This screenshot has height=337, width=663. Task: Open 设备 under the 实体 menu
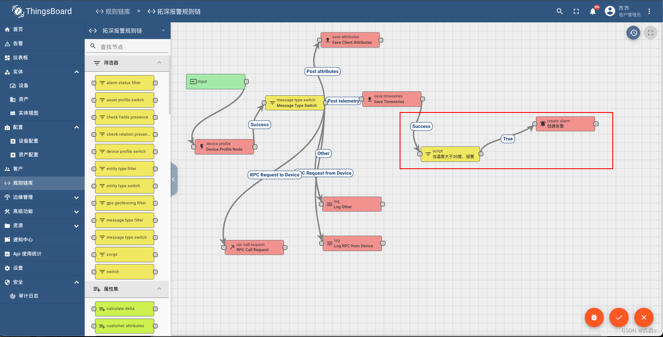(x=23, y=85)
